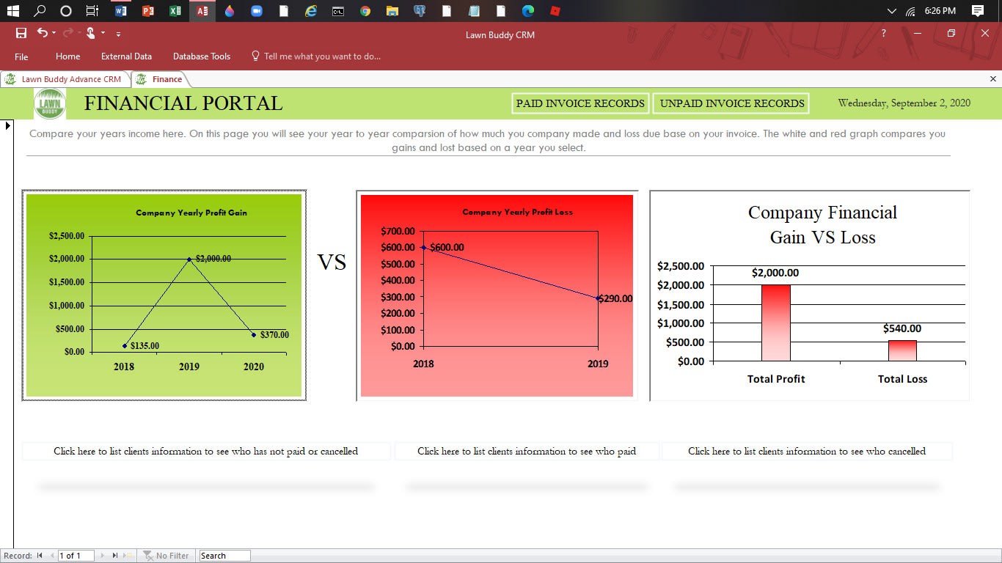
Task: Open the network Wi-Fi tray icon
Action: (x=911, y=11)
